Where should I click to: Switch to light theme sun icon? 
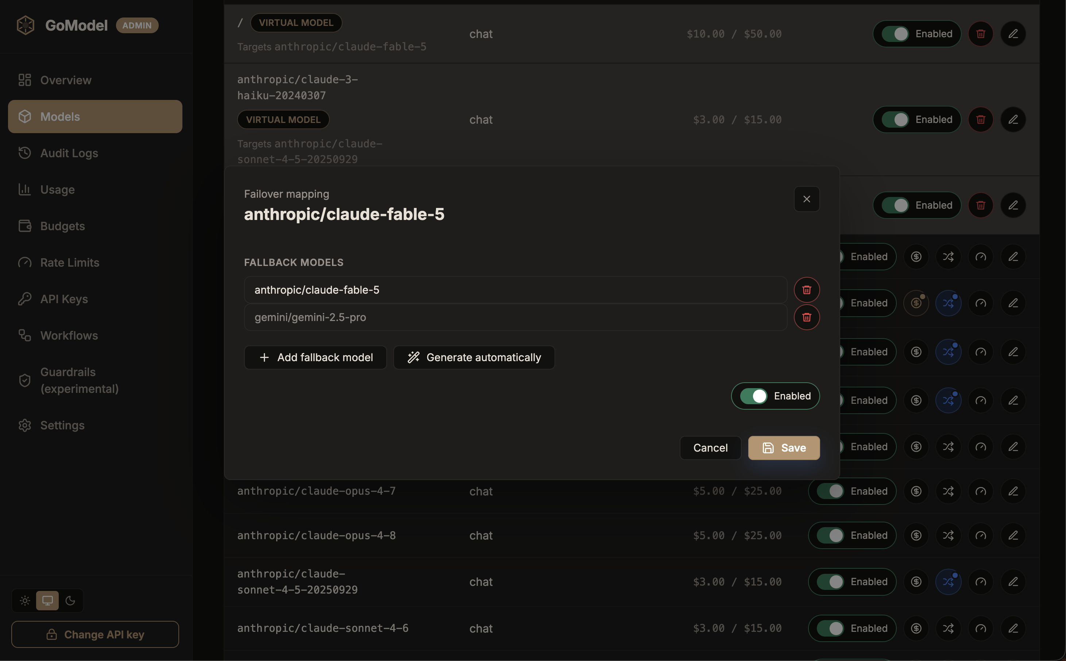[25, 601]
